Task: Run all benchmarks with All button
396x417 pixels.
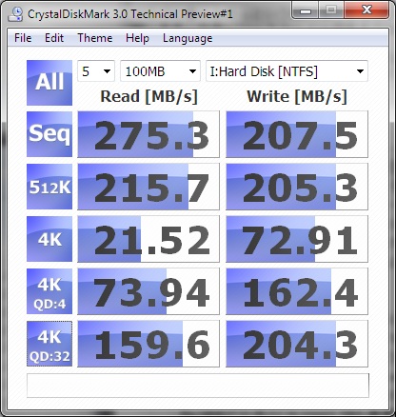Action: [x=49, y=83]
